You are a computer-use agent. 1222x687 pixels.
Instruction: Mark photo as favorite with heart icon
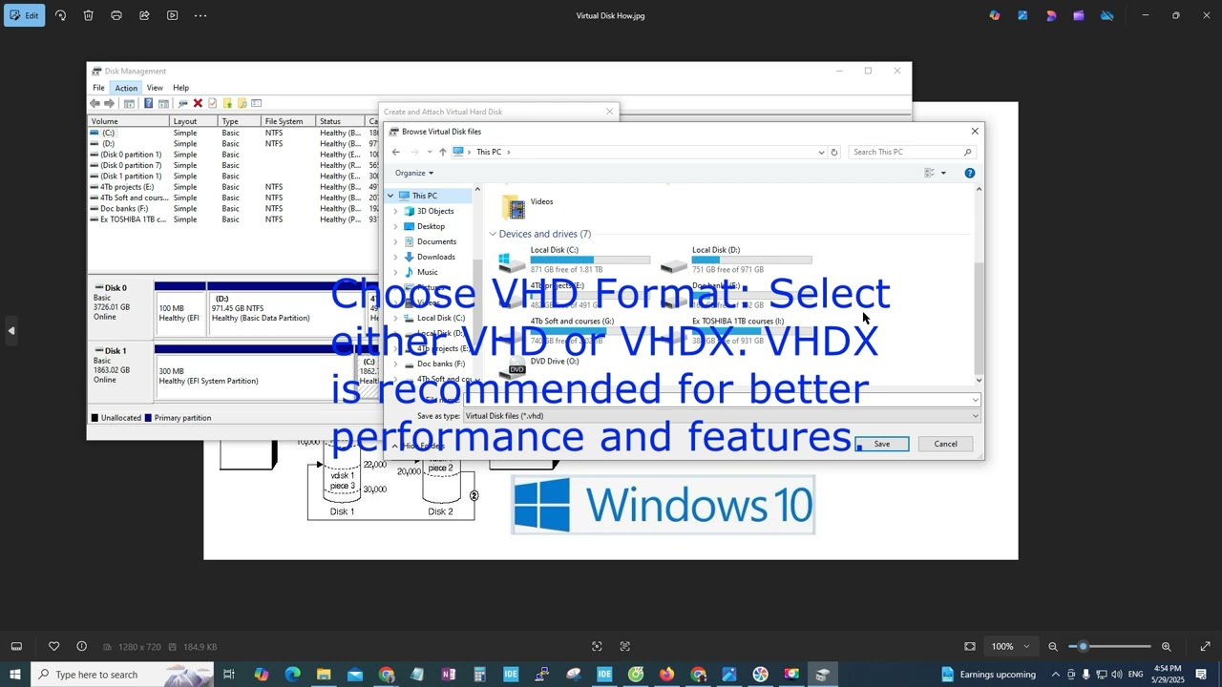tap(54, 646)
